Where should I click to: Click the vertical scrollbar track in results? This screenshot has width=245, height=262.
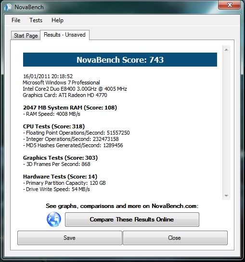point(226,123)
